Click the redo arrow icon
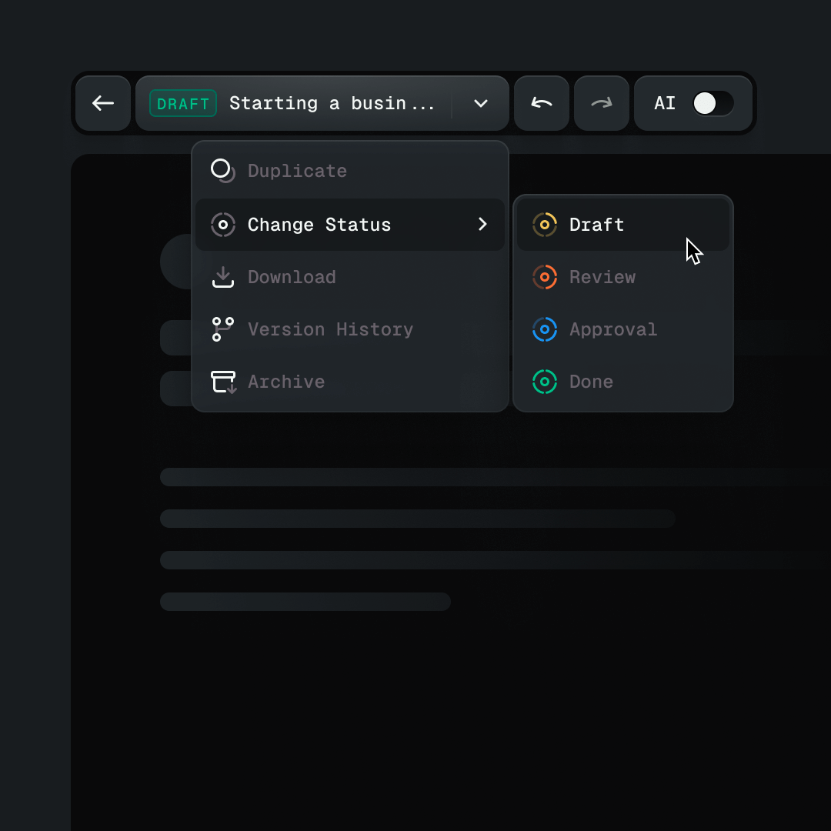The height and width of the screenshot is (831, 831). (602, 103)
